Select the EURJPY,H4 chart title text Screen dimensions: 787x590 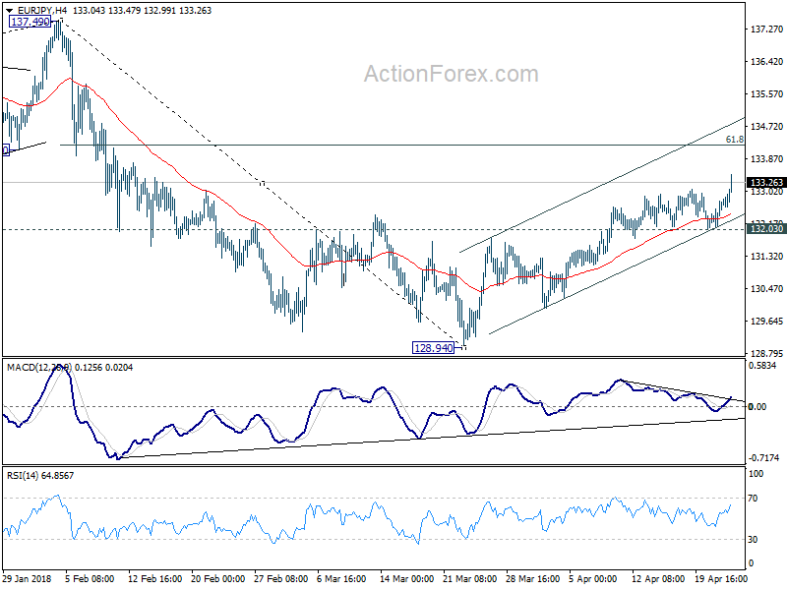tap(42, 11)
